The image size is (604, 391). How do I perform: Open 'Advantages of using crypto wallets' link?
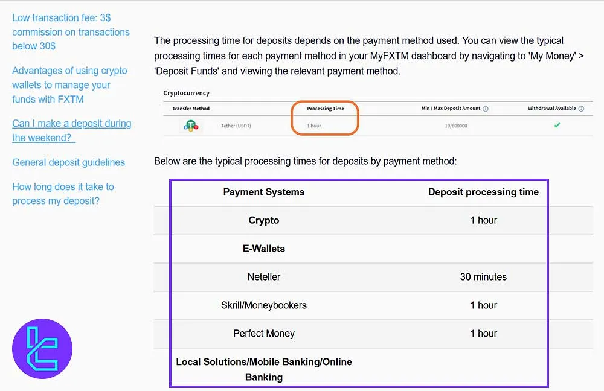coord(69,84)
